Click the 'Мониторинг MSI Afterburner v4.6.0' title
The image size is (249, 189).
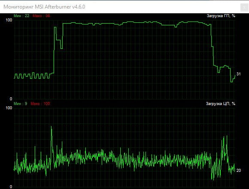click(x=44, y=7)
